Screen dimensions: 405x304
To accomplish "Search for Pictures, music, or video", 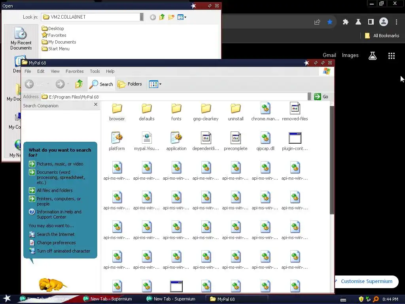I will pyautogui.click(x=56, y=164).
